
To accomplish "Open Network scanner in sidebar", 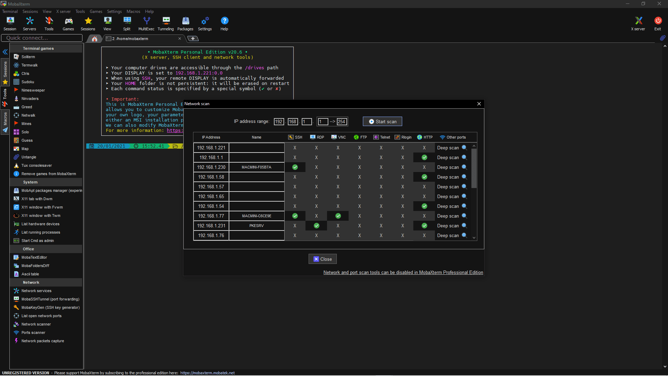I will [x=36, y=324].
